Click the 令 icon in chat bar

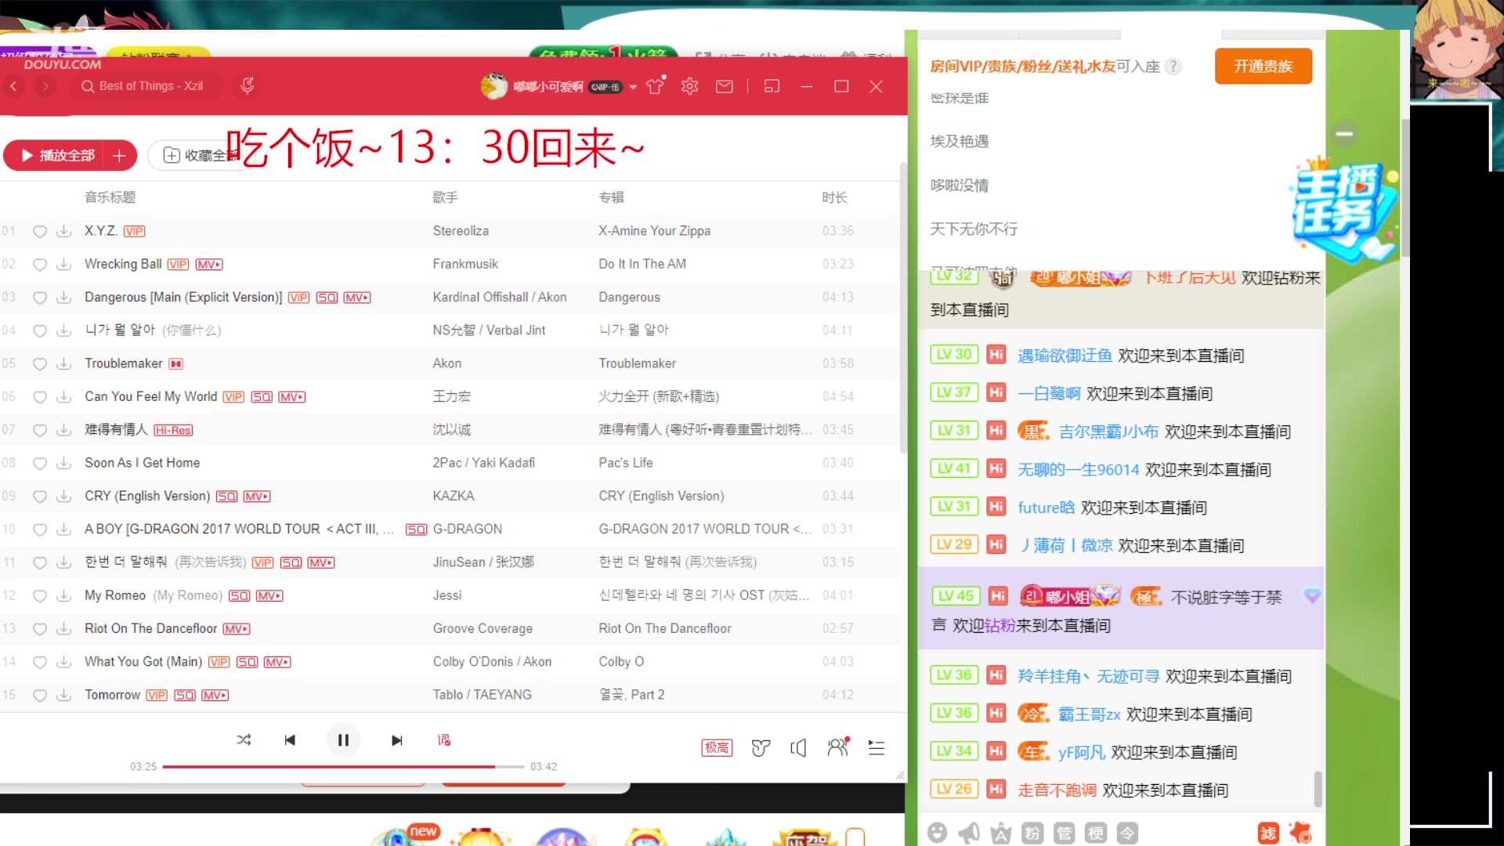pyautogui.click(x=1126, y=833)
